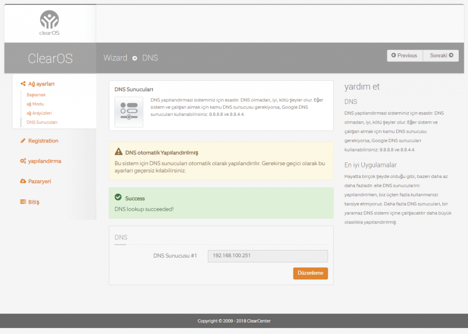Image resolution: width=468 pixels, height=334 pixels.
Task: Click the cloud icon beside Pazaryeri
Action: pos(23,181)
